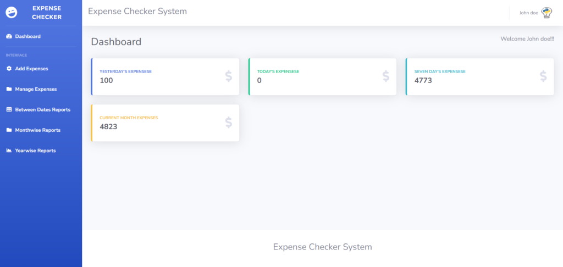Viewport: 563px width, 267px height.
Task: Open the Dashboard menu item
Action: (x=28, y=37)
